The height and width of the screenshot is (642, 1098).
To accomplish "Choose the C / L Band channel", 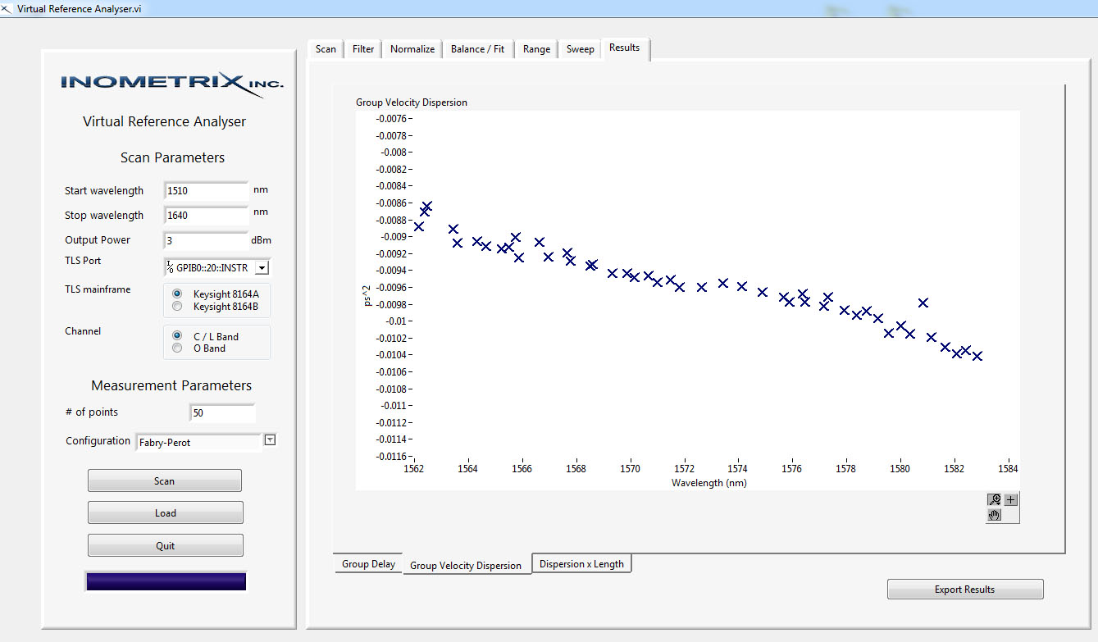I will (177, 336).
